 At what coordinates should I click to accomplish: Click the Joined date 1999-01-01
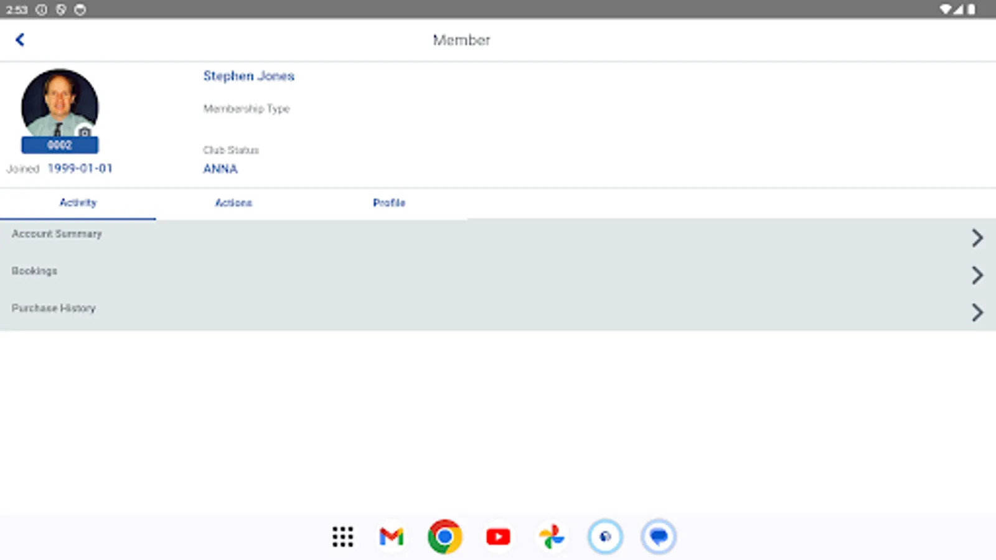(x=80, y=168)
